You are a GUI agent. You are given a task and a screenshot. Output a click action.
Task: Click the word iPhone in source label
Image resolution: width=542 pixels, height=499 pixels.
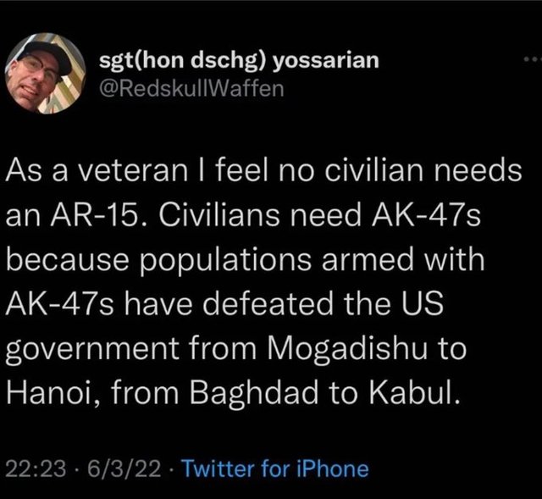[x=333, y=469]
